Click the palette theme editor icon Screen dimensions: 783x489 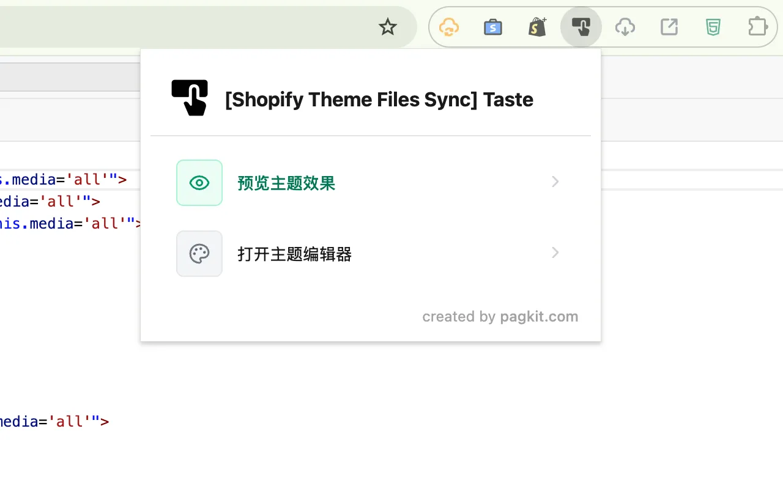tap(199, 254)
